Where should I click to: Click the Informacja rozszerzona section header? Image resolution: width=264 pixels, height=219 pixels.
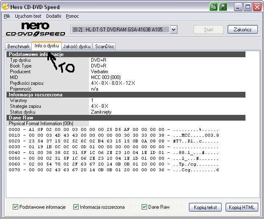[126, 95]
